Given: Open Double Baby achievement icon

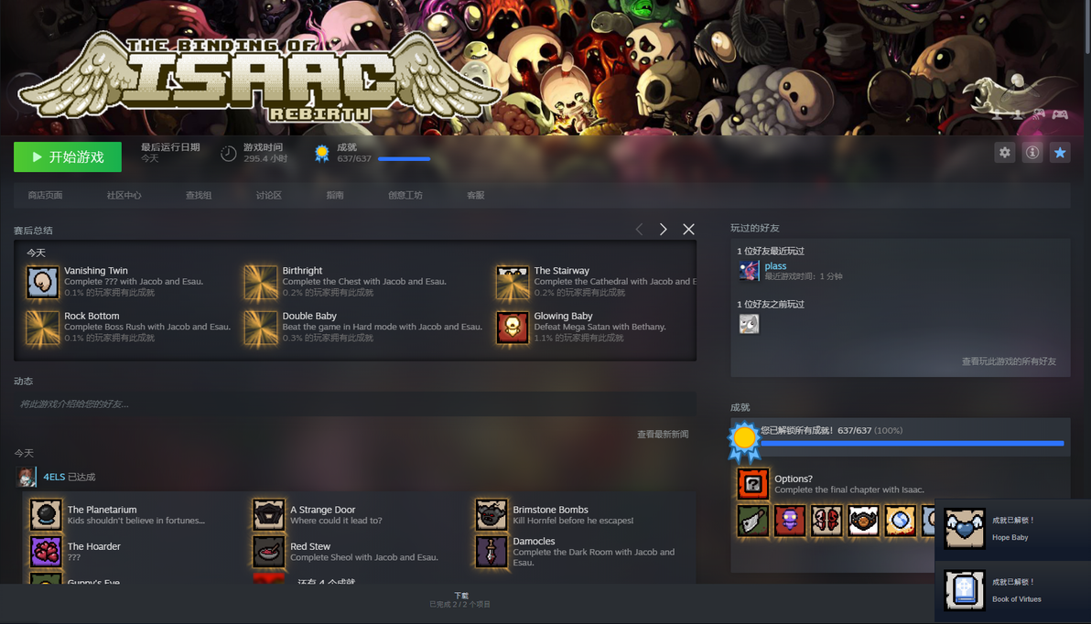Looking at the screenshot, I should (261, 328).
